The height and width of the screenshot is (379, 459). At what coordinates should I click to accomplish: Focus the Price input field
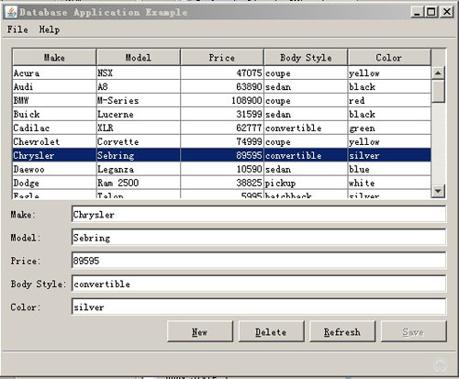click(259, 261)
